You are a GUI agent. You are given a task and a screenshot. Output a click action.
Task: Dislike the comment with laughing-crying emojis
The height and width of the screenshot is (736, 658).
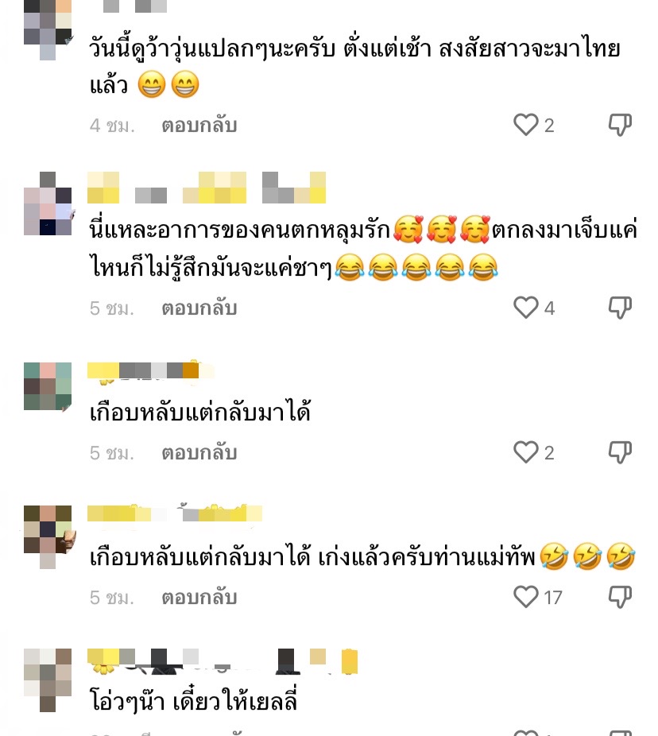pyautogui.click(x=620, y=308)
